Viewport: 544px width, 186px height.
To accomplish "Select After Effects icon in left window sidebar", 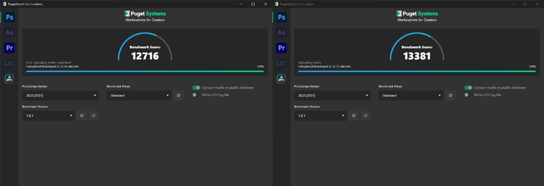I will click(x=9, y=33).
